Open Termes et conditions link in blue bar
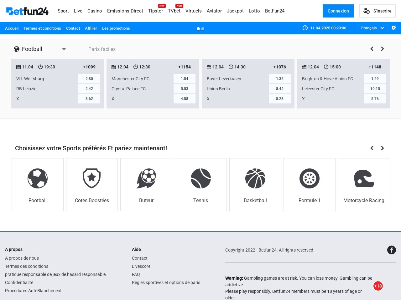Screen dimensions: 401x300 pyautogui.click(x=42, y=28)
